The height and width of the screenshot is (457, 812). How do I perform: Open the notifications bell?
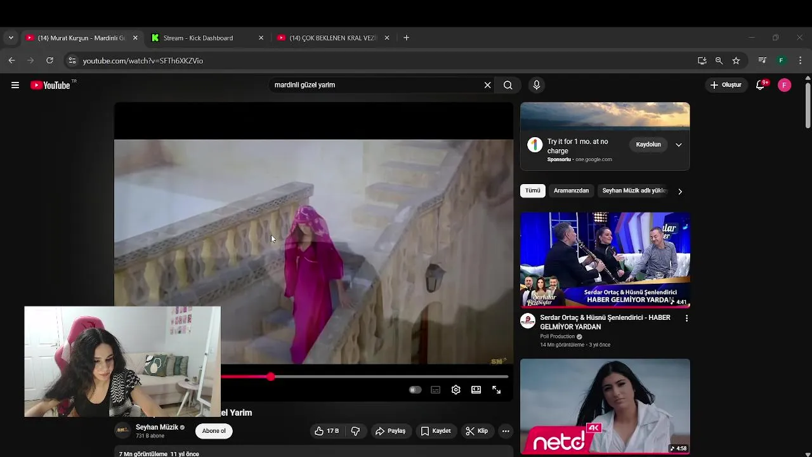(761, 85)
